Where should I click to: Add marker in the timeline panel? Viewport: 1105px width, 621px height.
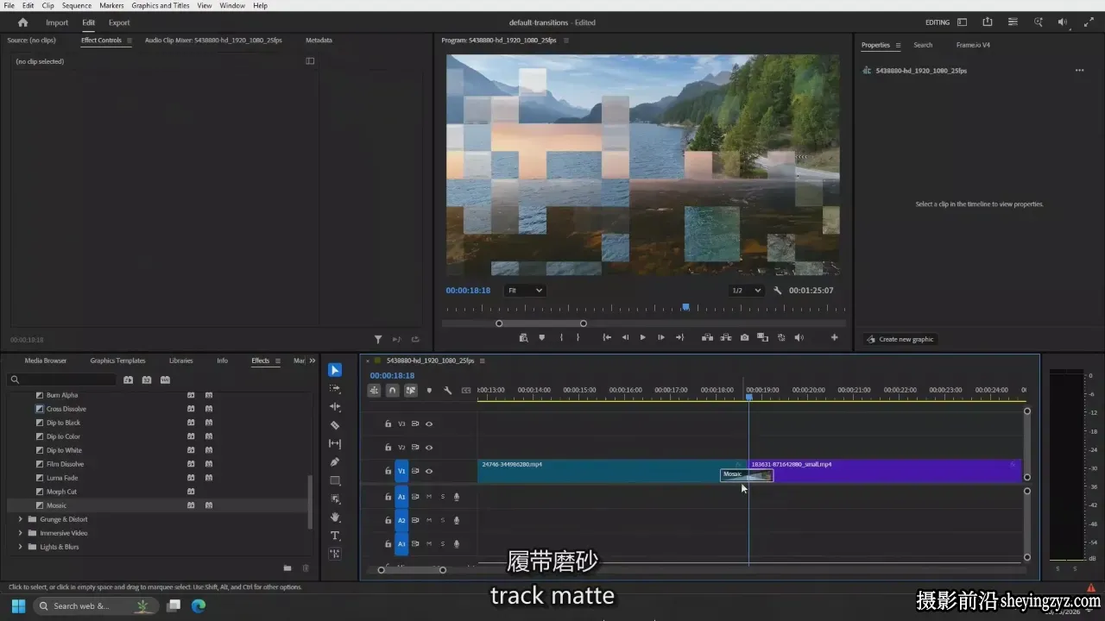(x=429, y=391)
